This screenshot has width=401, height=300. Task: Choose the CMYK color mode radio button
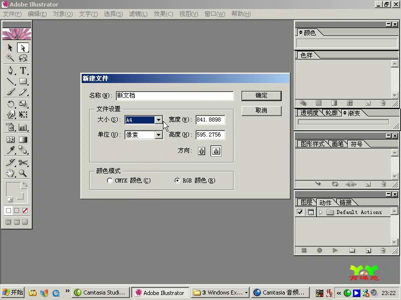109,180
